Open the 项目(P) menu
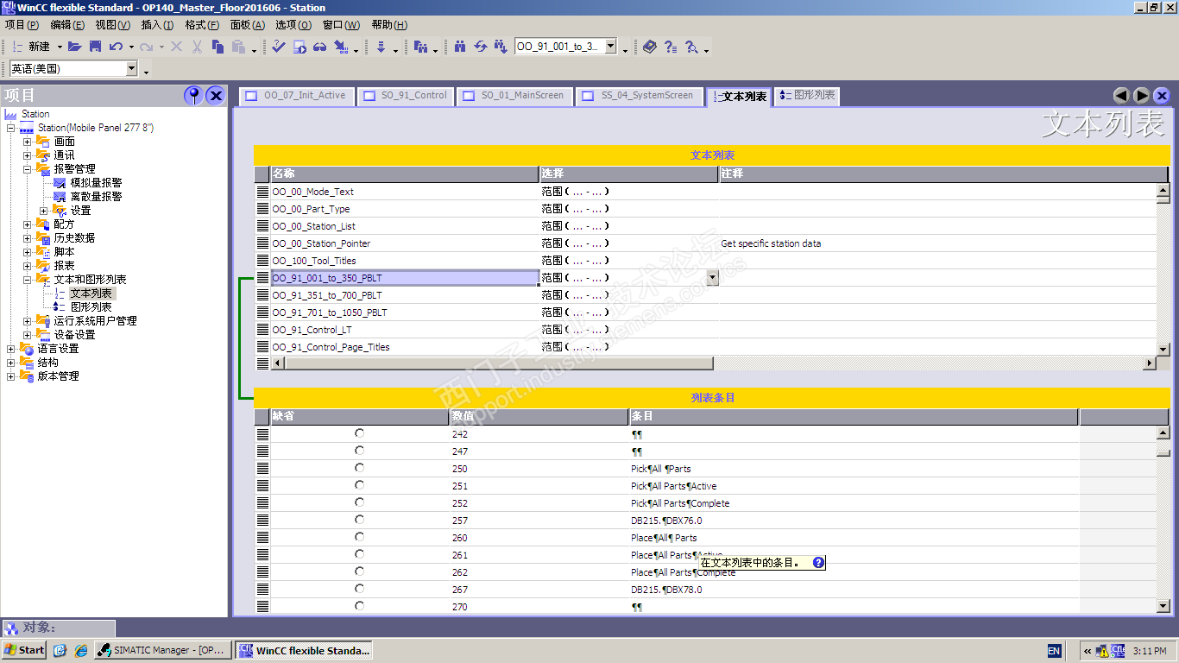Viewport: 1179px width, 663px height. pyautogui.click(x=22, y=25)
